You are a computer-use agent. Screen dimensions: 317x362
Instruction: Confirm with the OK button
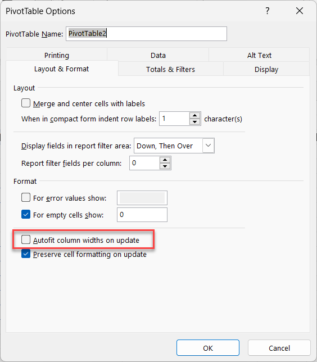[x=208, y=348]
